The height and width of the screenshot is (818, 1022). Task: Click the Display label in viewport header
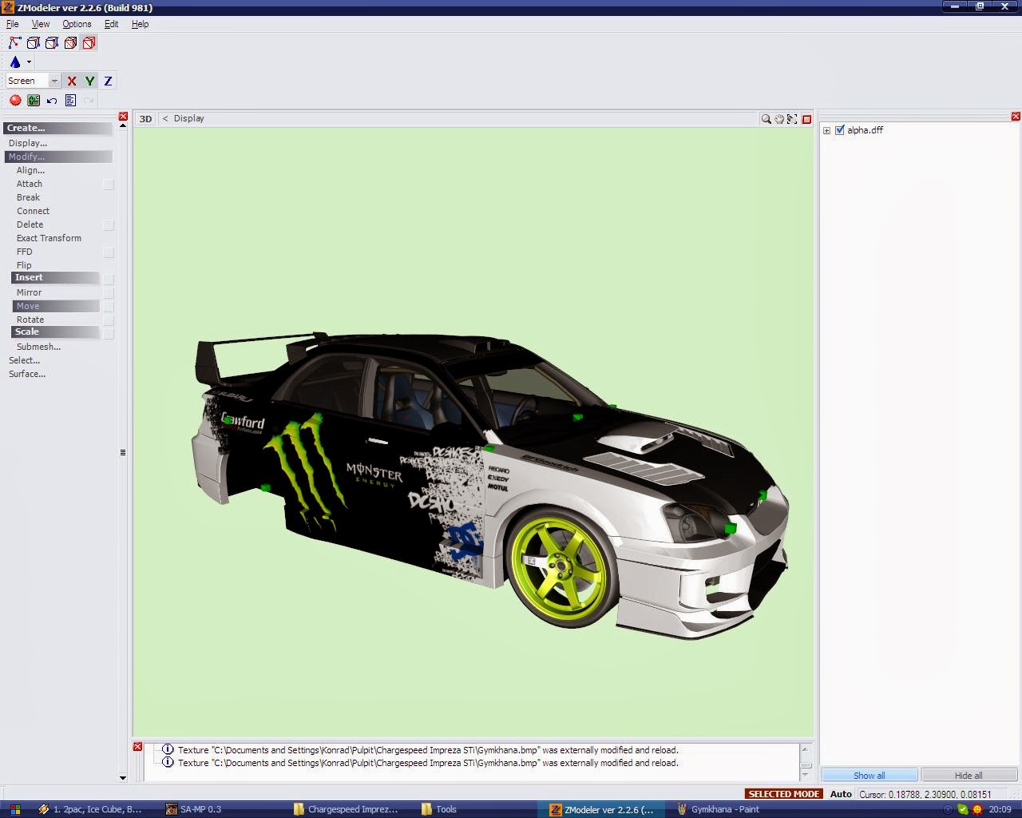(x=189, y=118)
